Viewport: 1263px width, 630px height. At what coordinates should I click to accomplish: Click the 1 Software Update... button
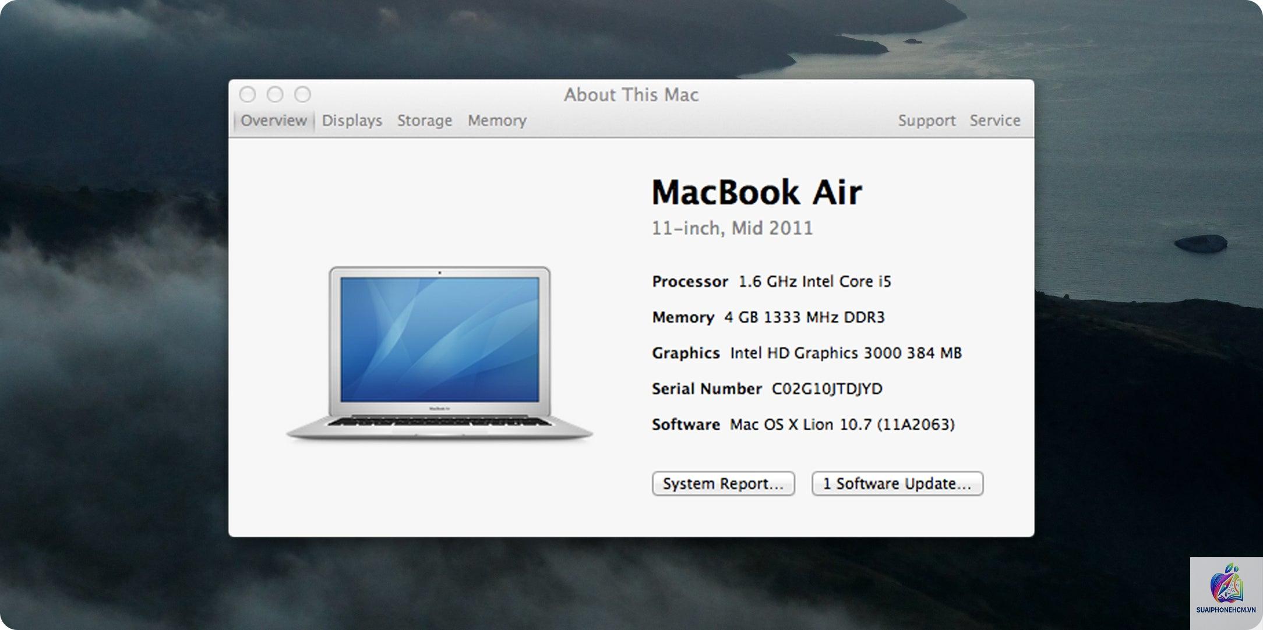click(897, 484)
